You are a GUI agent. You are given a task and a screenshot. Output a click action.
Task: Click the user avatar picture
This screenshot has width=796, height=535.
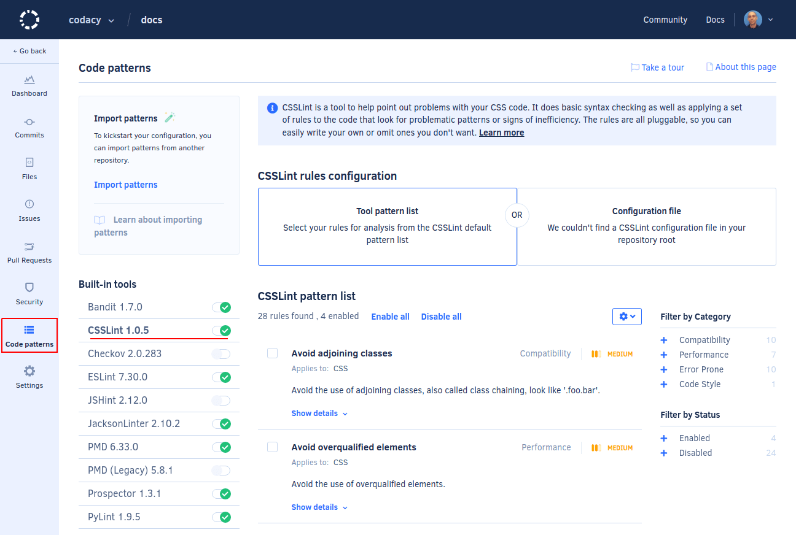click(753, 20)
